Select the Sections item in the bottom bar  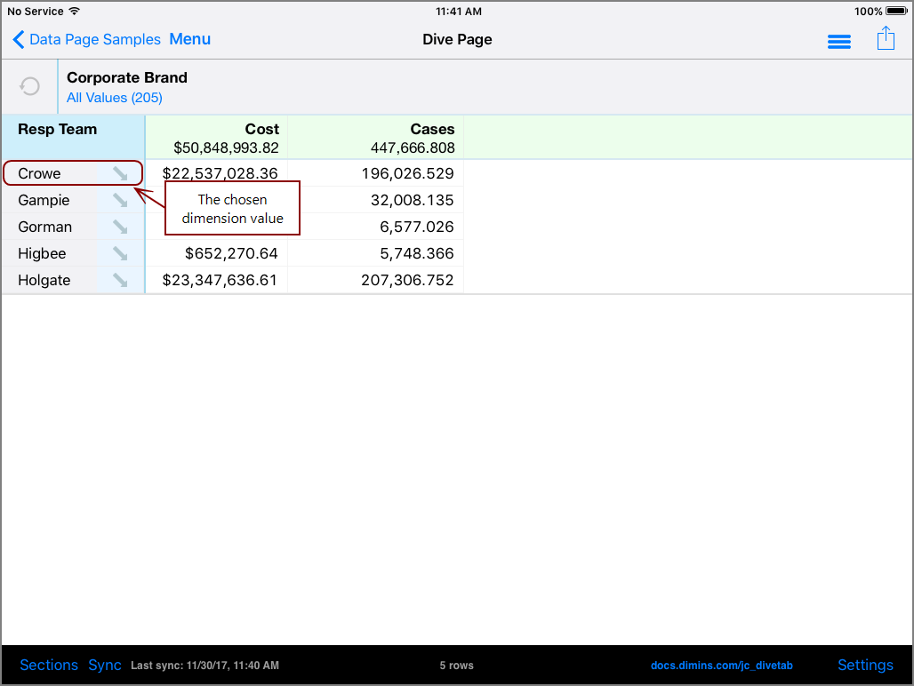tap(49, 665)
